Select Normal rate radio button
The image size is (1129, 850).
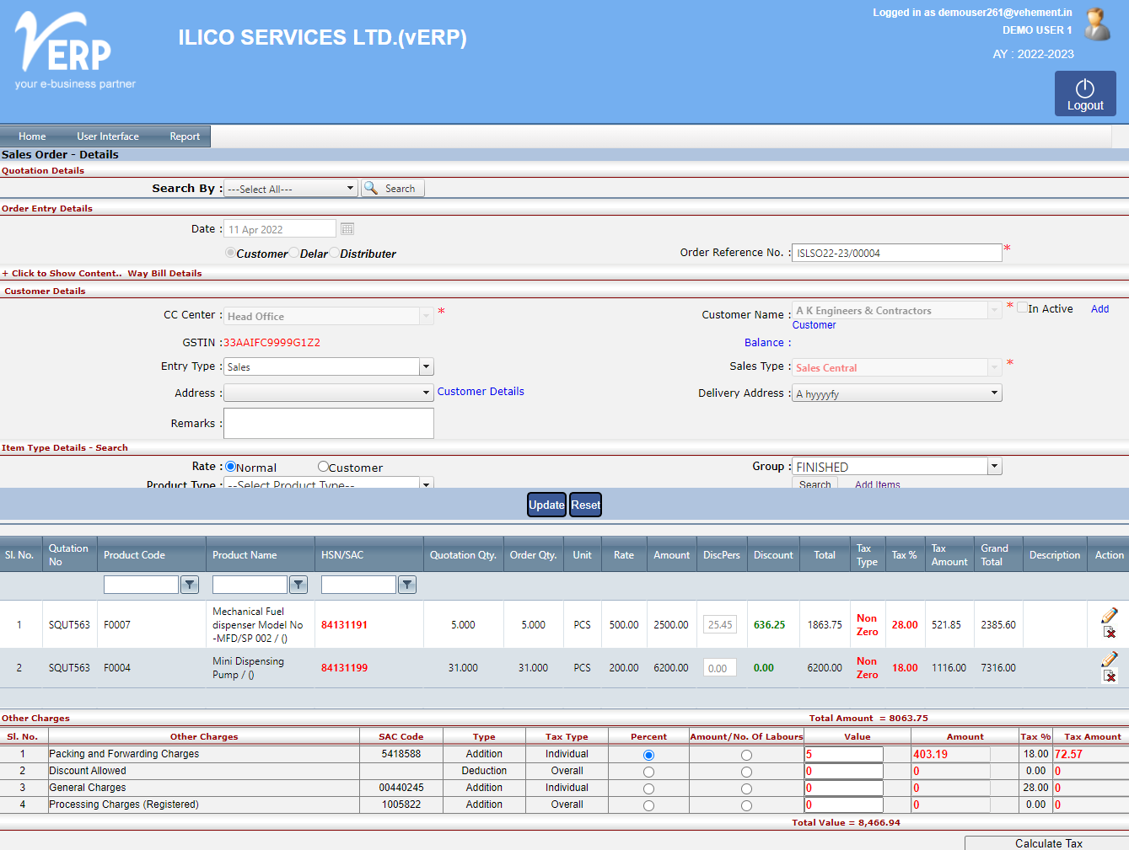click(x=230, y=466)
